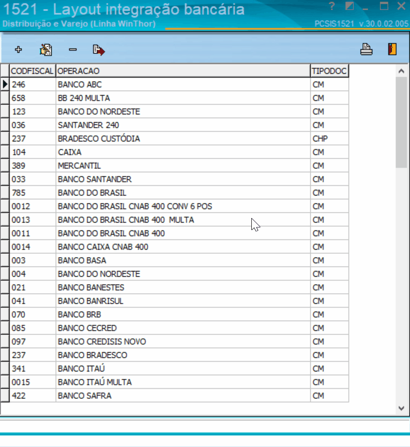Select code 0013 cell
Image resolution: width=410 pixels, height=447 pixels.
33,220
